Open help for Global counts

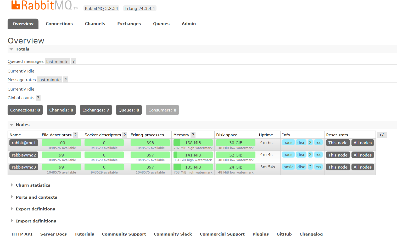[38, 98]
